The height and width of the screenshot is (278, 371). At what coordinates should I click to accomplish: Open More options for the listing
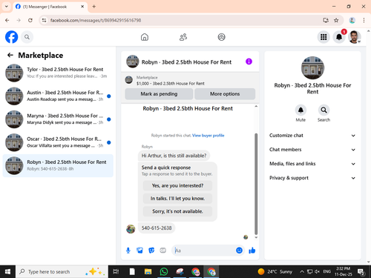pyautogui.click(x=225, y=94)
